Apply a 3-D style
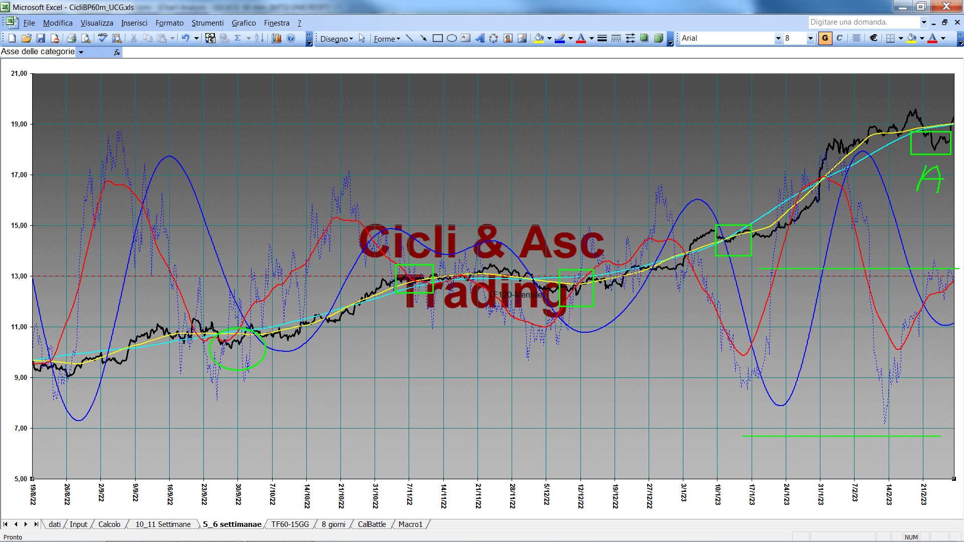Screen dimensions: 964x542 tap(658, 38)
